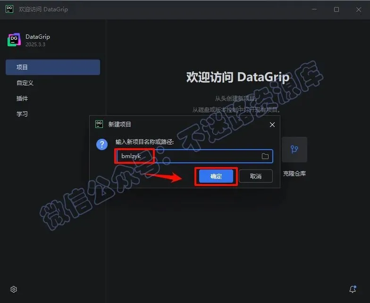Image resolution: width=370 pixels, height=303 pixels.
Task: Click the Clone Repository branch icon
Action: pyautogui.click(x=294, y=149)
